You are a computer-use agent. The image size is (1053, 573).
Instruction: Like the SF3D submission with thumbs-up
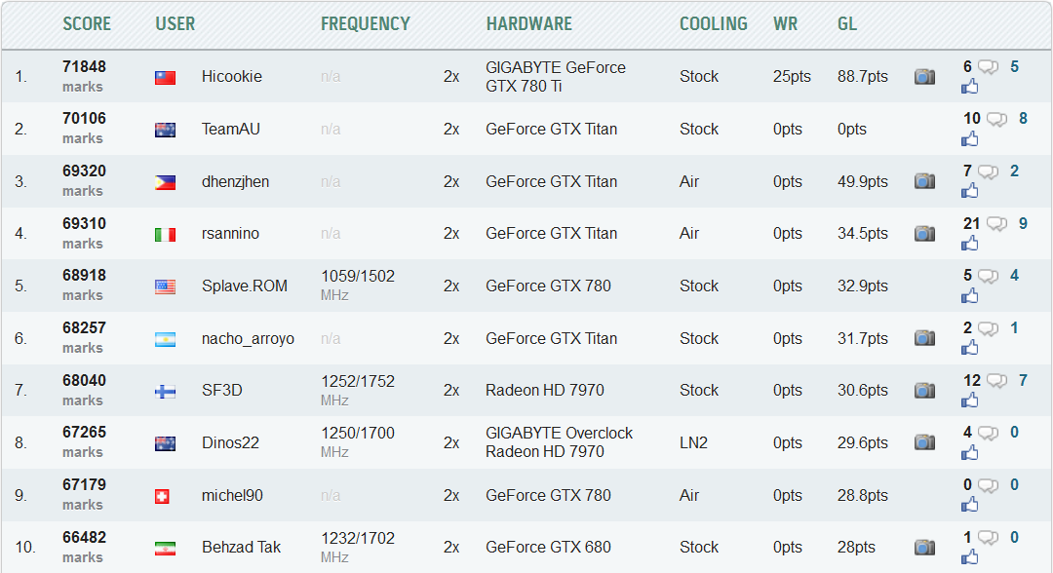pyautogui.click(x=970, y=401)
